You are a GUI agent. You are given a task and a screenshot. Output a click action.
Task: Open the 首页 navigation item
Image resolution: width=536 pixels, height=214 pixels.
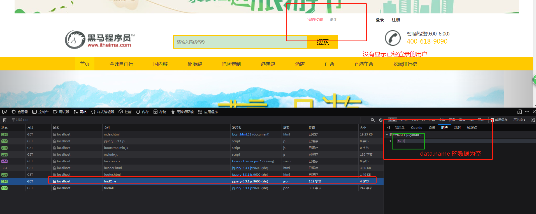click(85, 64)
